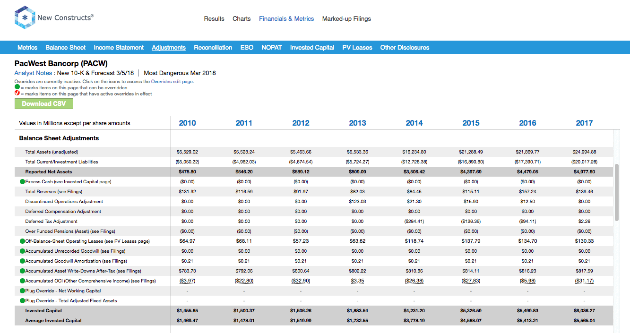Viewport: 630px width, 333px height.
Task: Switch to the PV Leases tab
Action: coord(357,48)
